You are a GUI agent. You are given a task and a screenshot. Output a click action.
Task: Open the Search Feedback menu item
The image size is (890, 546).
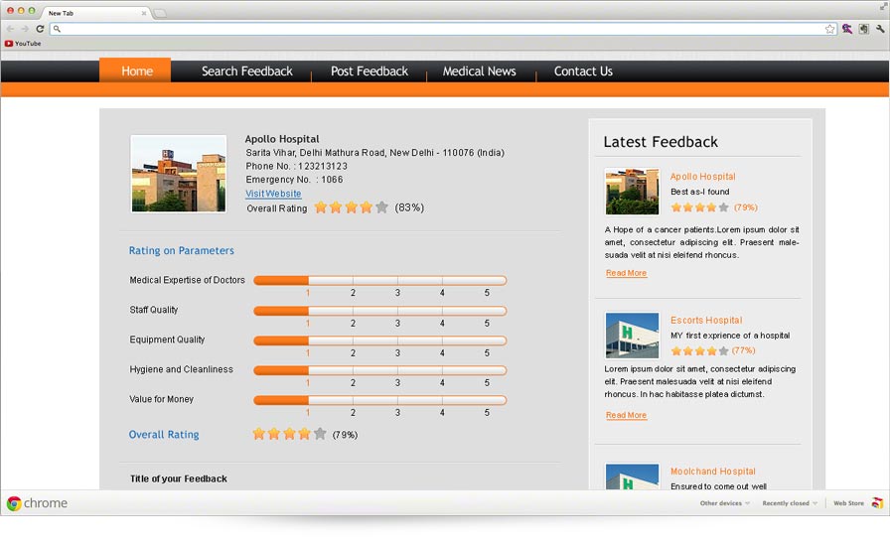click(x=247, y=71)
